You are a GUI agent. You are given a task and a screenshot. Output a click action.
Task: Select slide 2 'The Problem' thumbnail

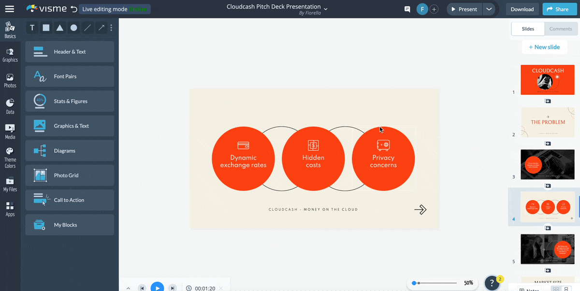pos(548,122)
